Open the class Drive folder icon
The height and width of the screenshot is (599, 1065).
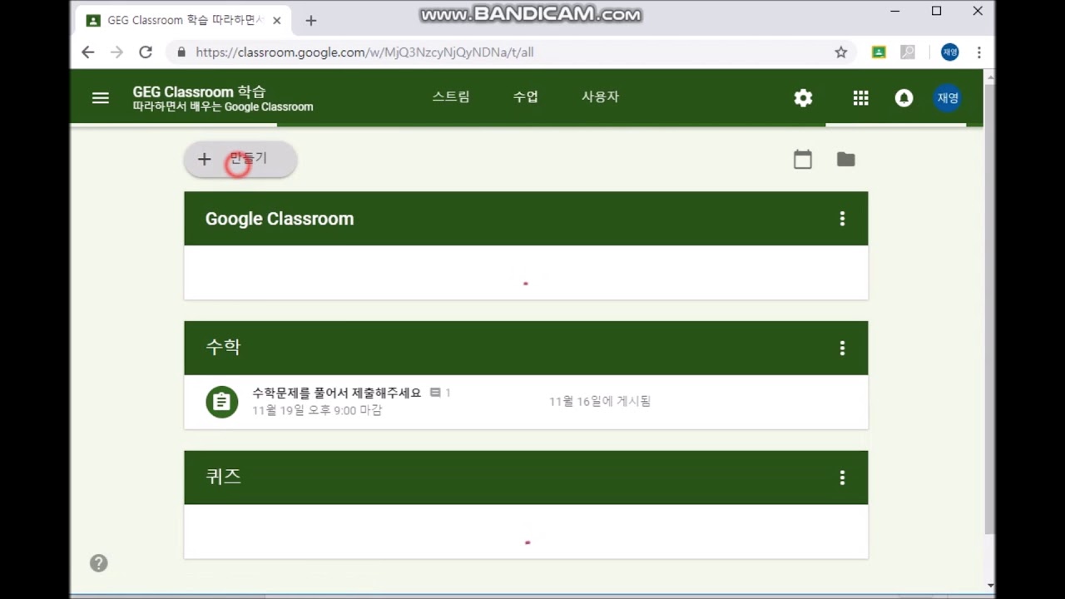pyautogui.click(x=846, y=159)
